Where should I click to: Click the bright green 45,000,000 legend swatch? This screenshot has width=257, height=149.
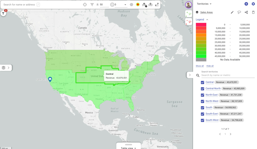(x=201, y=56)
